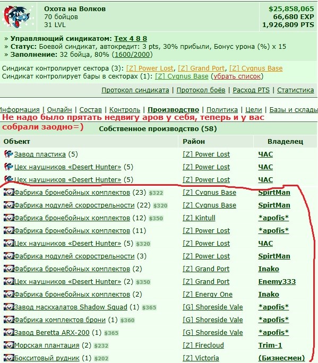Click icon beside Цех наушников (2) $350
The width and height of the screenshot is (318, 363).
(x=9, y=281)
